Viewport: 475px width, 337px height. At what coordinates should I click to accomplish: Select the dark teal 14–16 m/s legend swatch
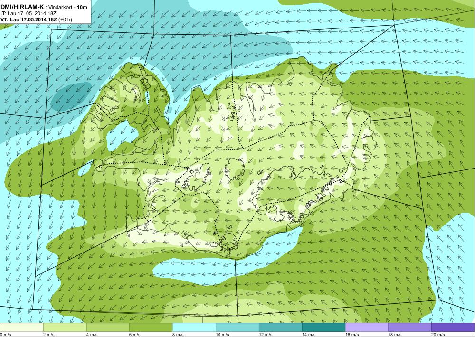pos(323,328)
